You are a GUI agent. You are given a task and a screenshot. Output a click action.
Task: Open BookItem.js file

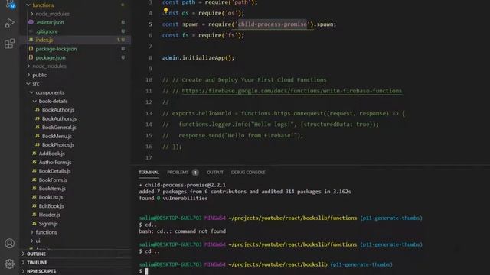point(52,189)
